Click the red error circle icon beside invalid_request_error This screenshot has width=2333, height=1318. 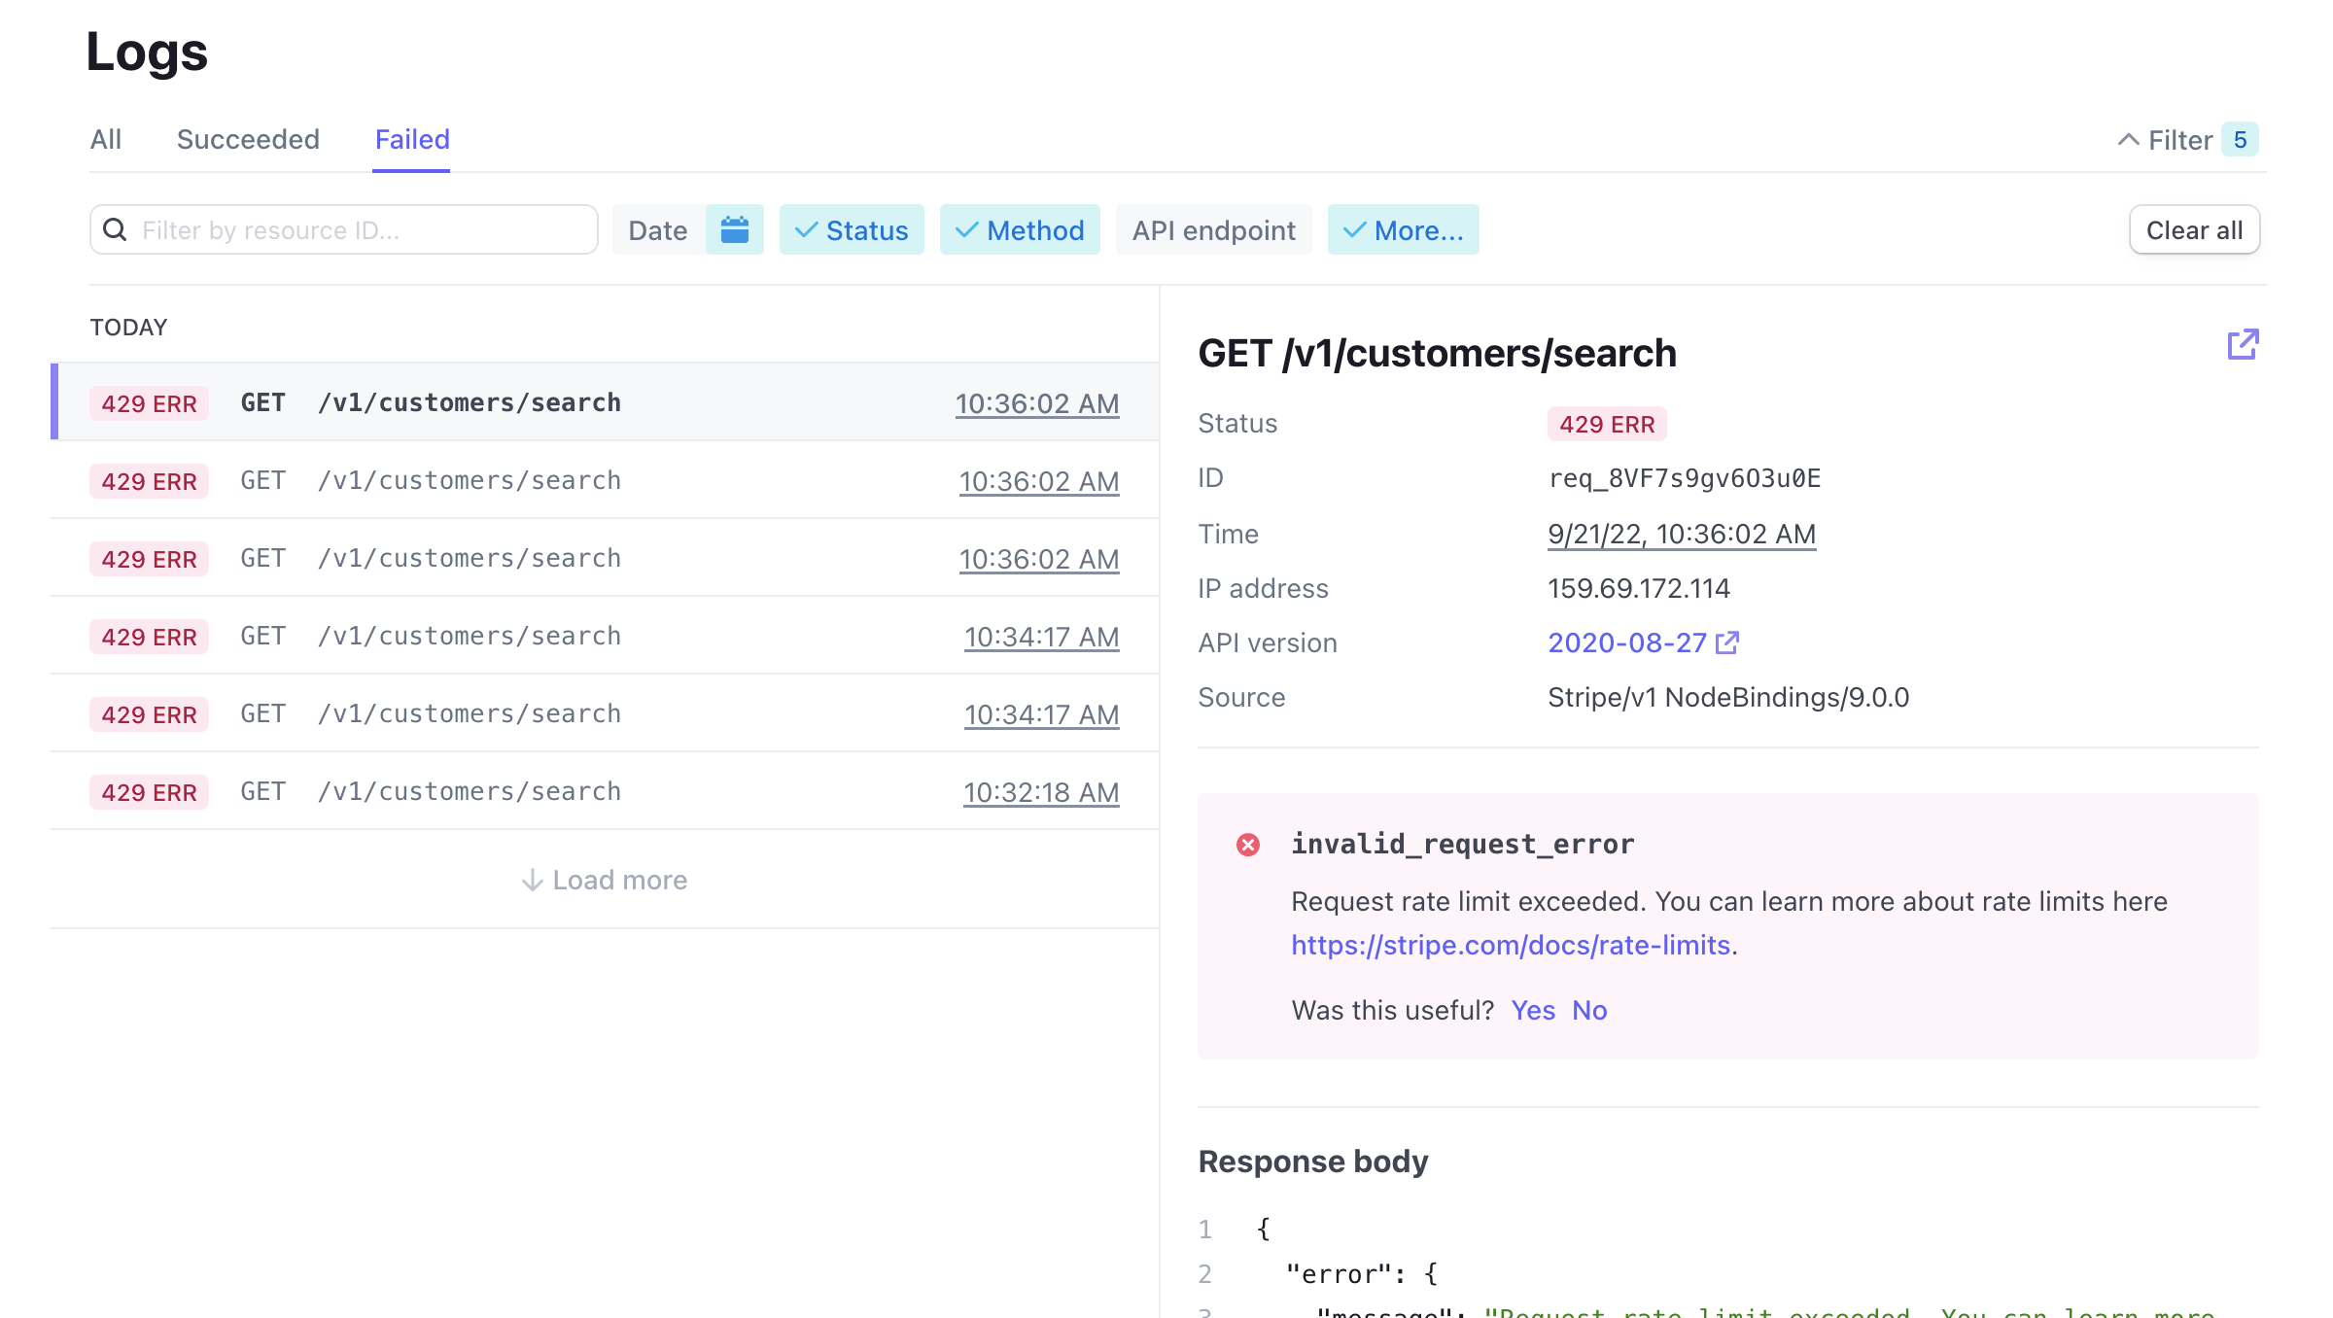tap(1249, 844)
